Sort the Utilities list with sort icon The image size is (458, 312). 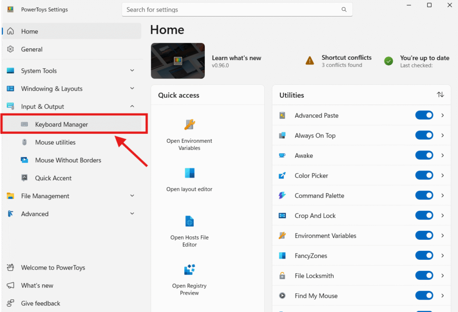click(440, 95)
